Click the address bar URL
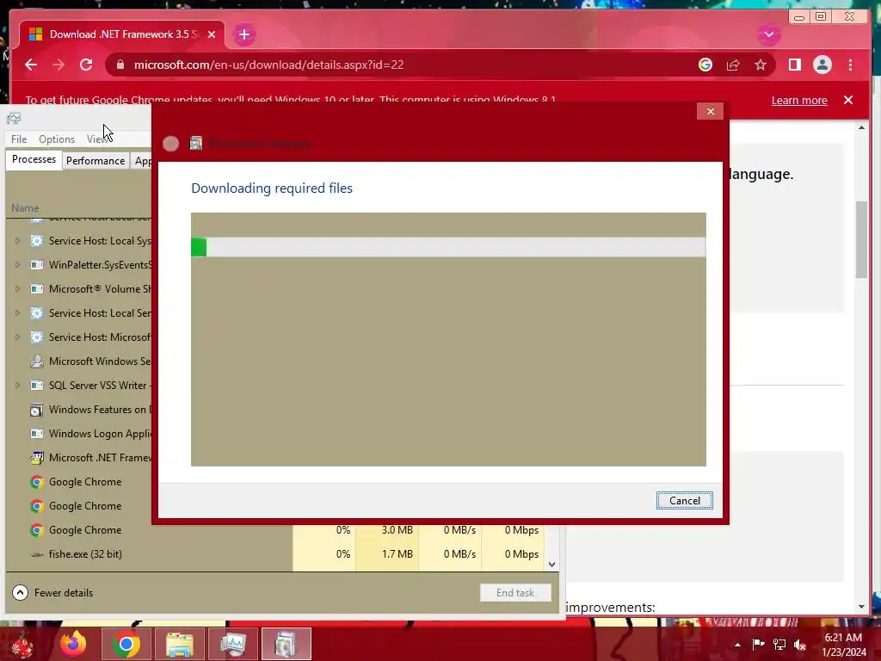This screenshot has height=661, width=881. (x=268, y=65)
